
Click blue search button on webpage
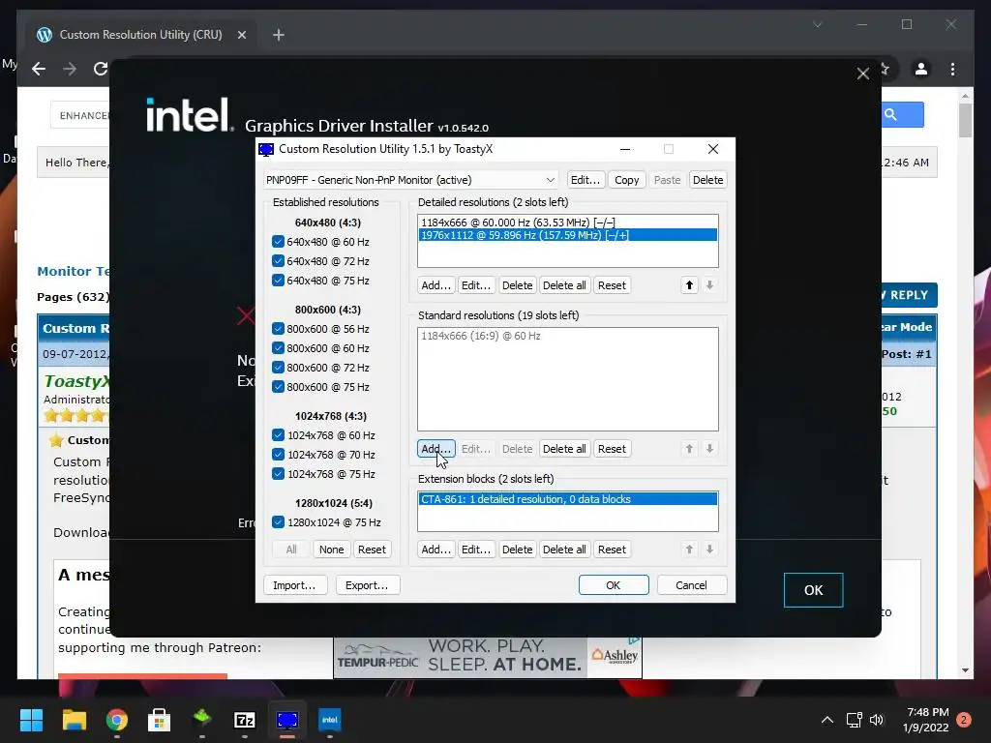click(x=903, y=114)
